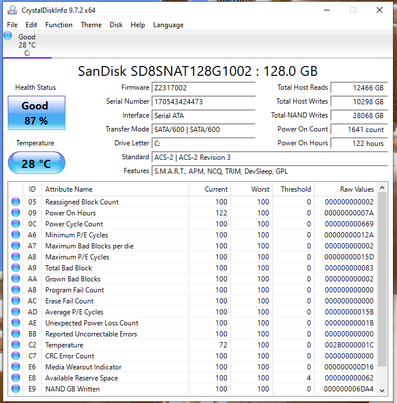Open the File menu
Image resolution: width=397 pixels, height=403 pixels.
click(x=12, y=25)
